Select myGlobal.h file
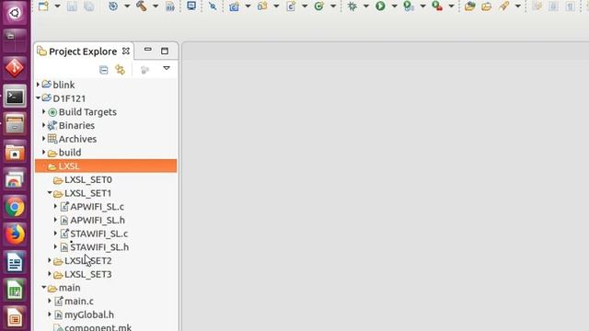The image size is (589, 331). click(x=84, y=314)
